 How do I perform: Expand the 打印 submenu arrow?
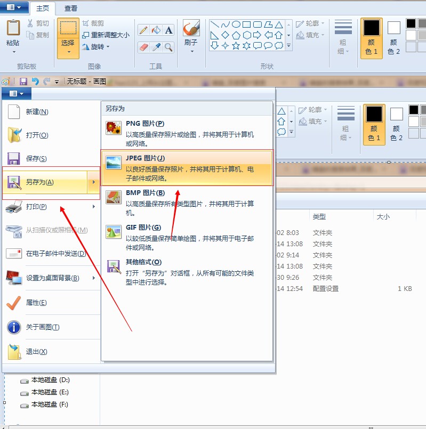click(94, 207)
